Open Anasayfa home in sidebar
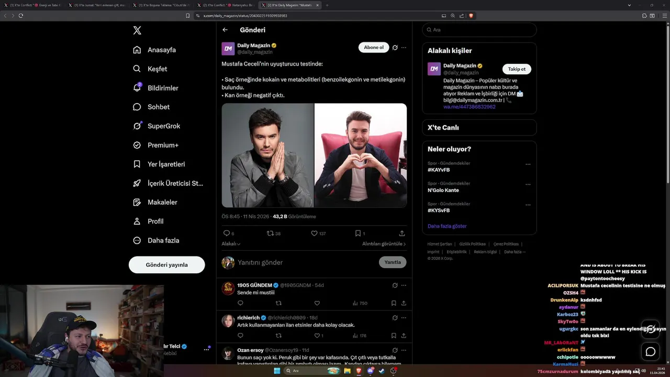 (154, 50)
